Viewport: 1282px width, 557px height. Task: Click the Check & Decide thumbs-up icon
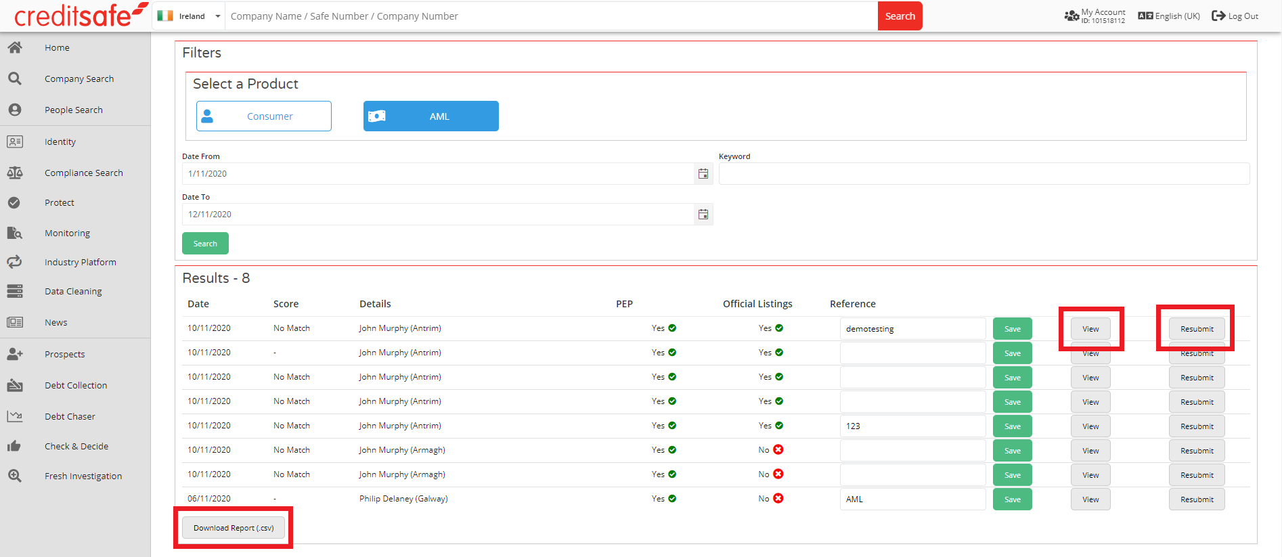click(14, 446)
